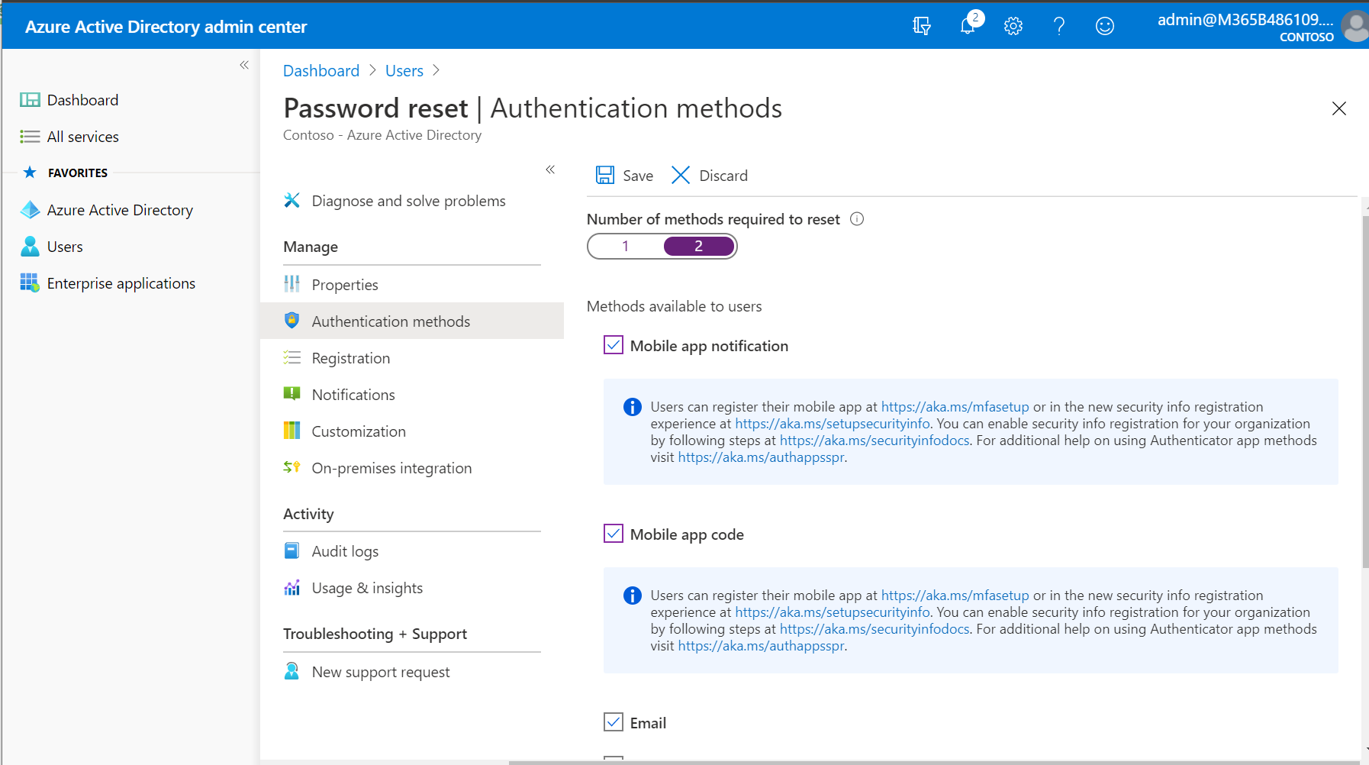Select 2 methods required to reset
The height and width of the screenshot is (765, 1369).
click(699, 247)
